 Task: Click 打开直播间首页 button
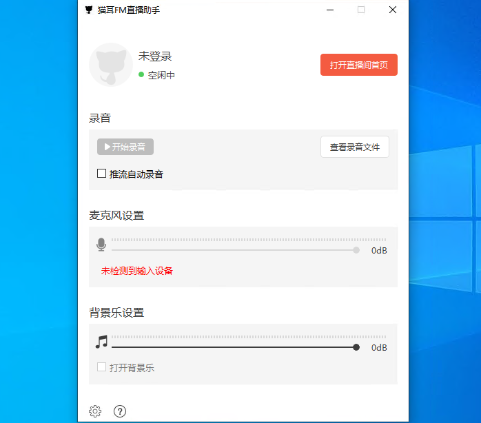pyautogui.click(x=359, y=65)
